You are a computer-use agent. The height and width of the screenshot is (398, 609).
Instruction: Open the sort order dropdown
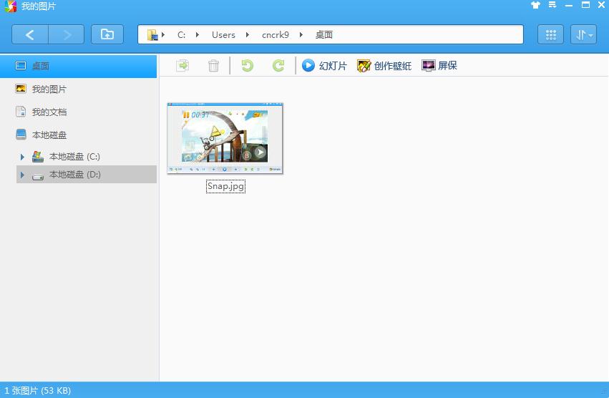coord(583,34)
